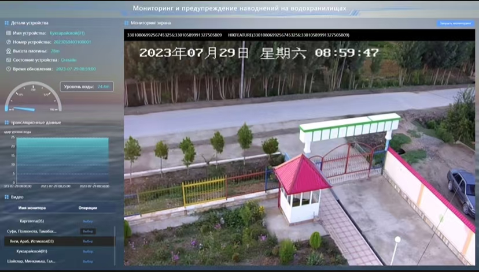Select the Каратепа(05) monitor via Выбор

tap(88, 221)
